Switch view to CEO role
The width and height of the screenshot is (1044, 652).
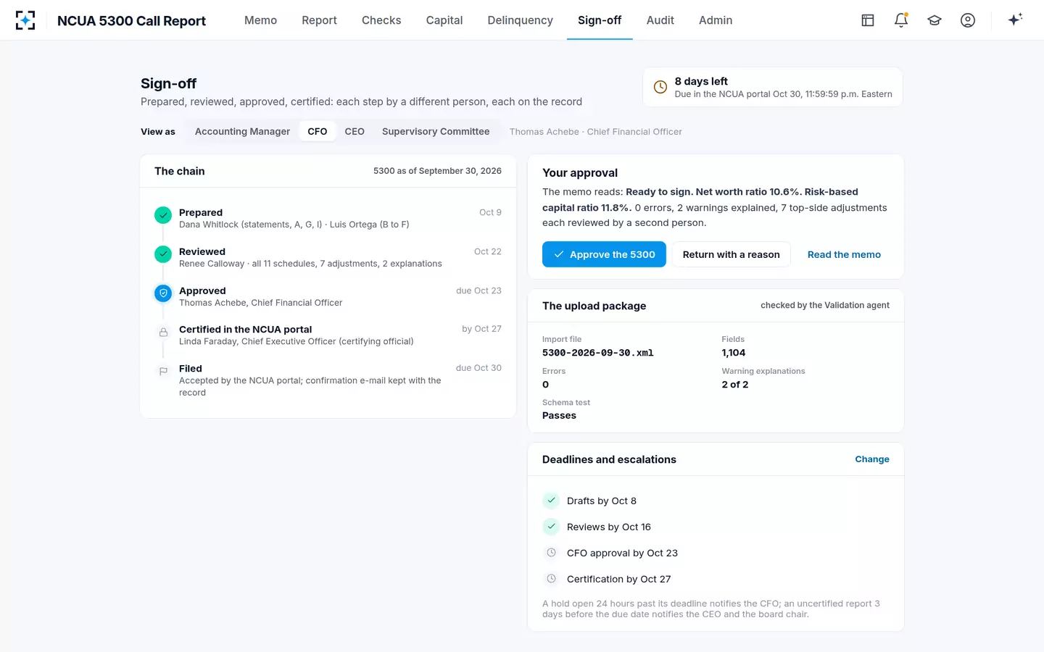(x=355, y=131)
